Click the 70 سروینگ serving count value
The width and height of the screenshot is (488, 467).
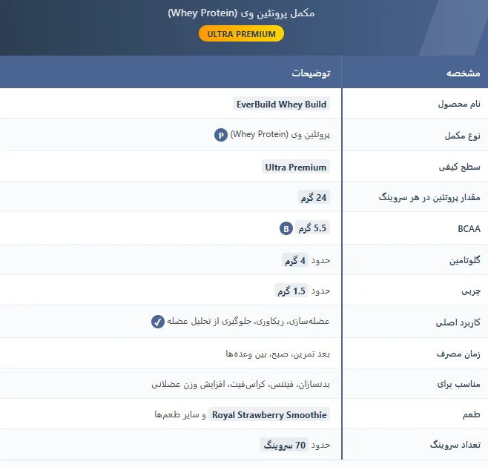(x=285, y=445)
